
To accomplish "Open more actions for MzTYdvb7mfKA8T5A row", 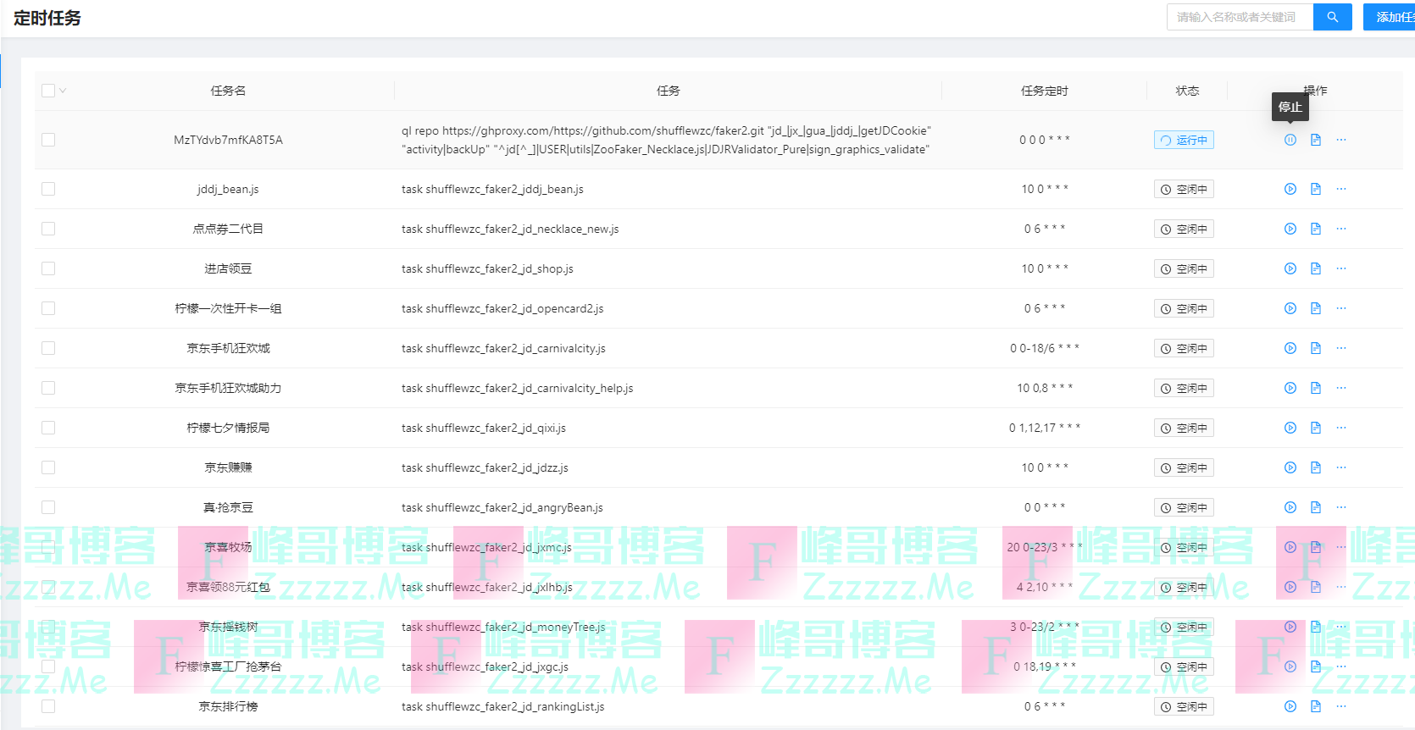I will click(x=1340, y=140).
